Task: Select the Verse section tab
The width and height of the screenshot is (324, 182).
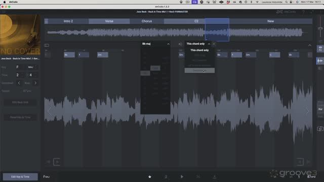Action: pyautogui.click(x=109, y=21)
